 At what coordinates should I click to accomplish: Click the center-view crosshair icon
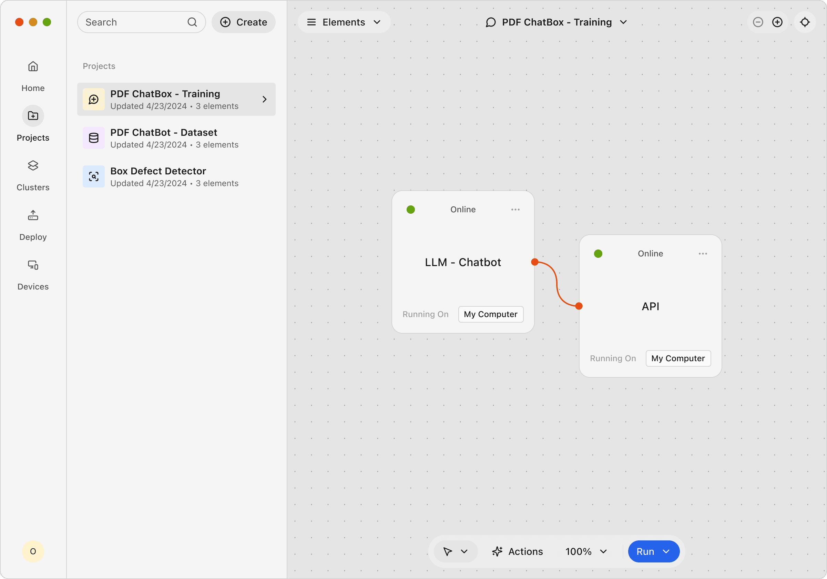(805, 22)
